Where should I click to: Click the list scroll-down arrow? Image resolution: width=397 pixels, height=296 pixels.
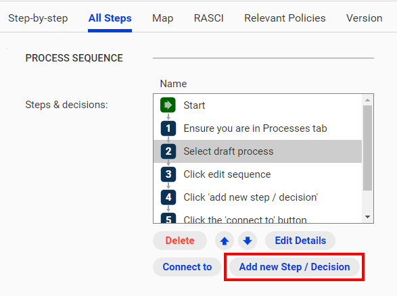pyautogui.click(x=368, y=217)
